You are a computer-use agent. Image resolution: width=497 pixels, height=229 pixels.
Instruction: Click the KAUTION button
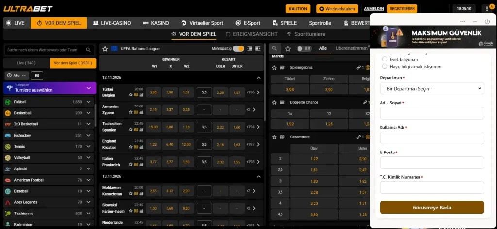click(298, 9)
